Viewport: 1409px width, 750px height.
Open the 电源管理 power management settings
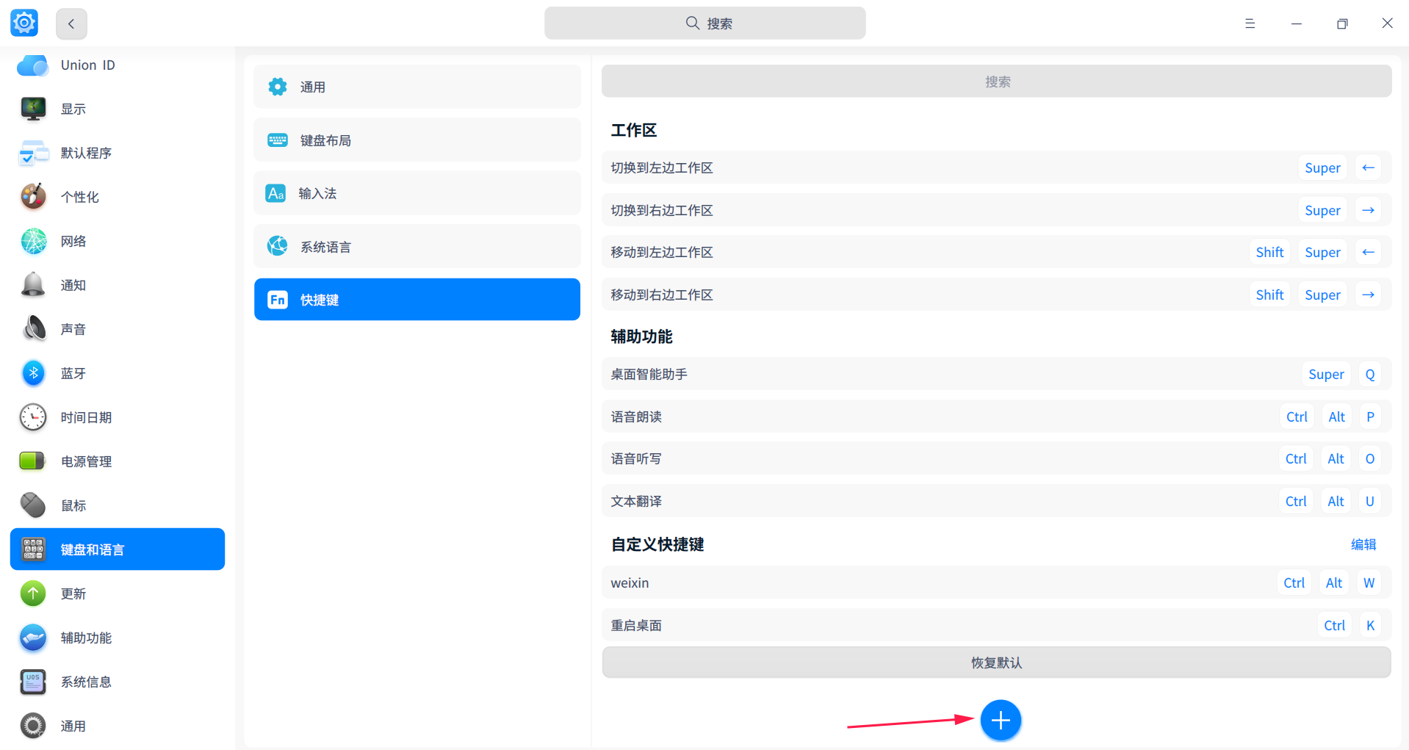(x=86, y=461)
